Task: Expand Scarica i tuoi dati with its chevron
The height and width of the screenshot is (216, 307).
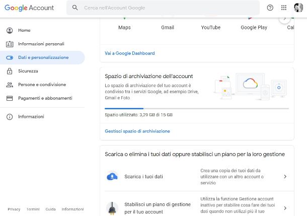Action: click(x=285, y=177)
